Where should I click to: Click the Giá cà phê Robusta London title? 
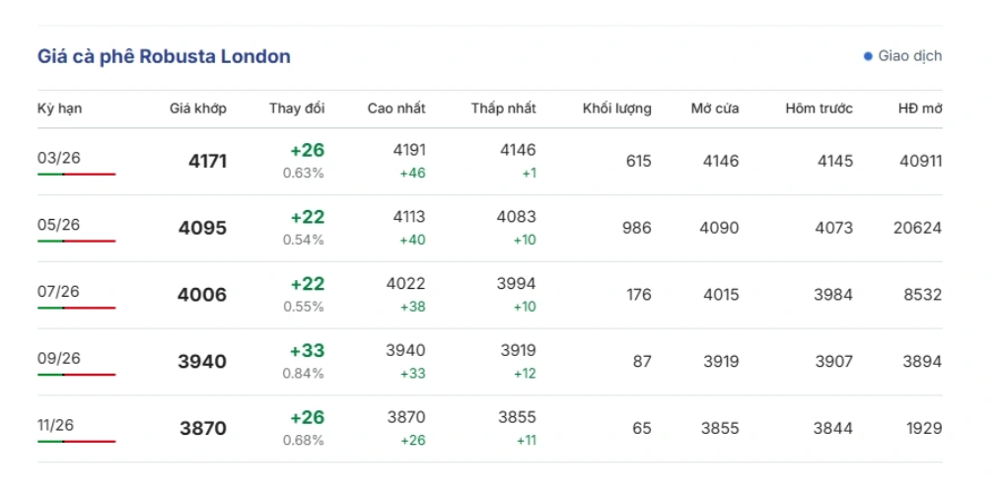pos(164,56)
